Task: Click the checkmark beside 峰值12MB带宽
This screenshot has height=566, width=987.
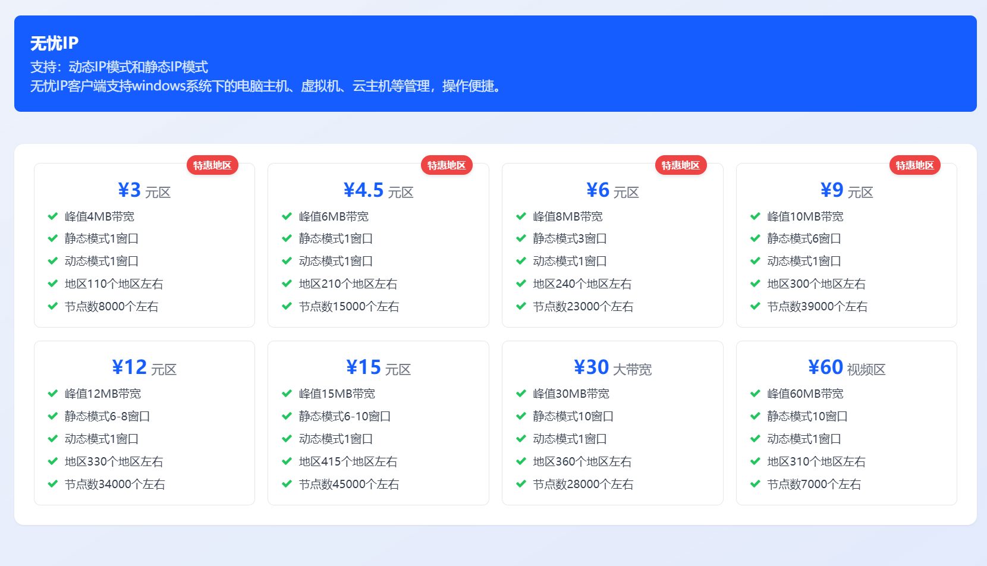Action: tap(52, 394)
